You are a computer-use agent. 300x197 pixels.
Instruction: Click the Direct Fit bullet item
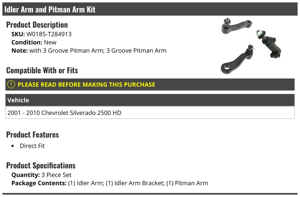tap(32, 146)
